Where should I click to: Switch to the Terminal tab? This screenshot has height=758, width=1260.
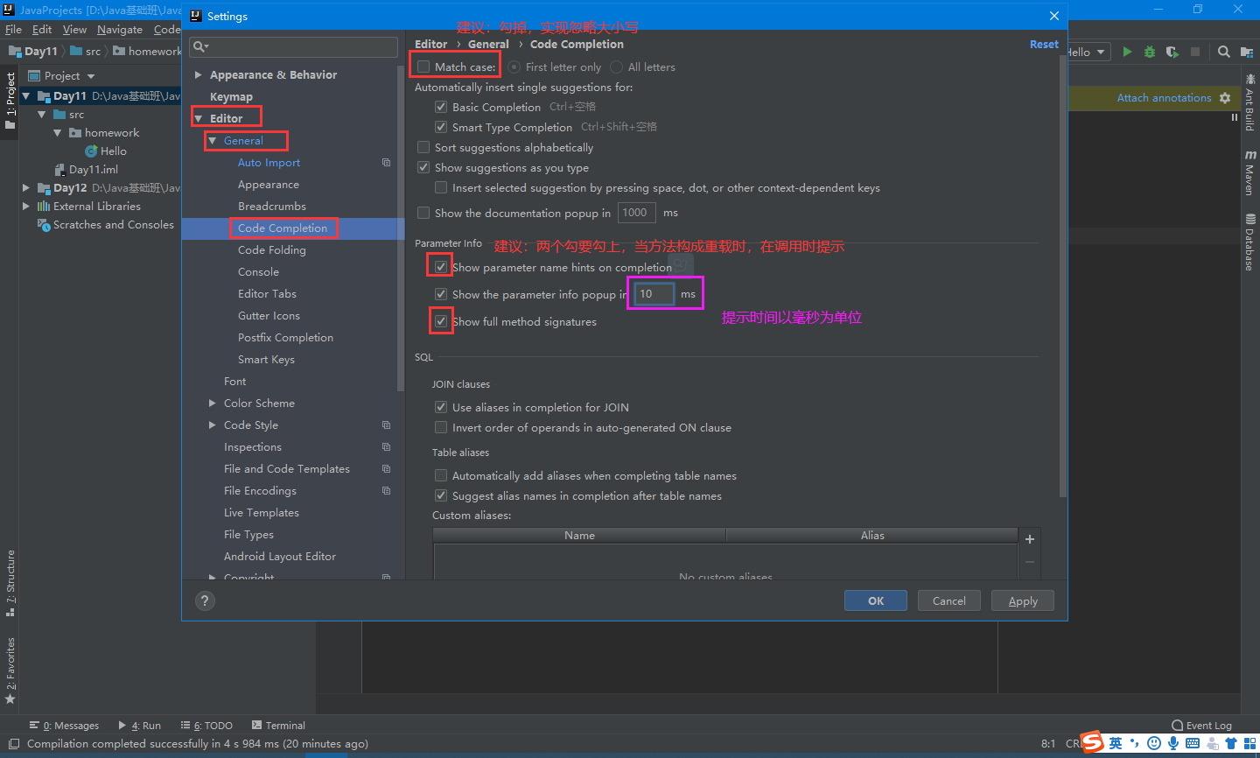278,726
